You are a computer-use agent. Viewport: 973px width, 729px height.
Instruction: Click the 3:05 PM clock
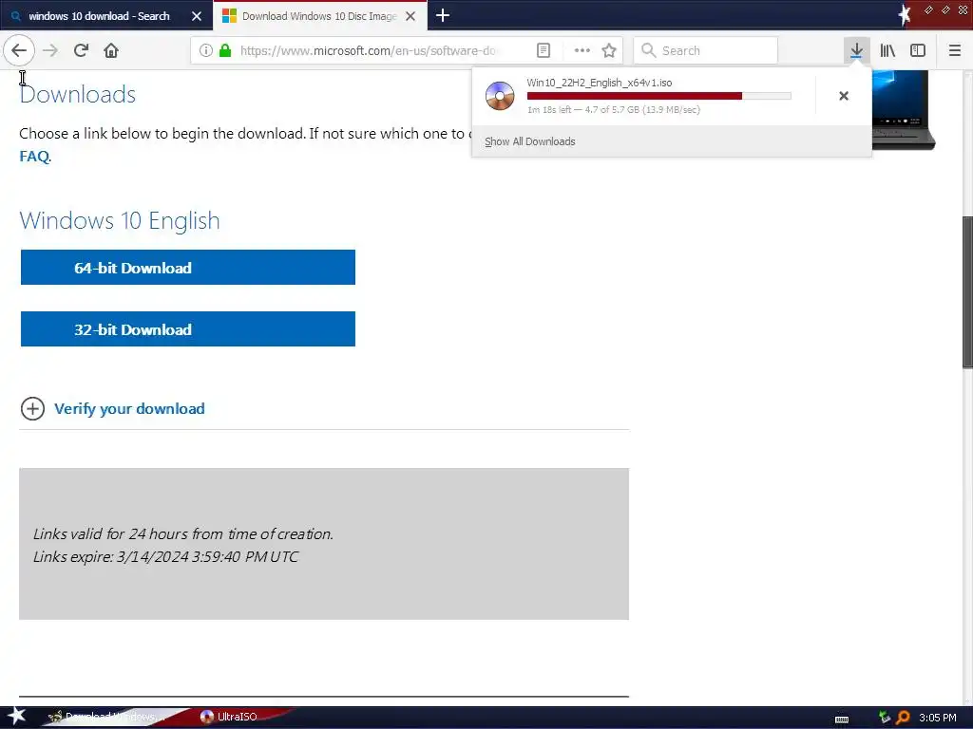click(938, 718)
